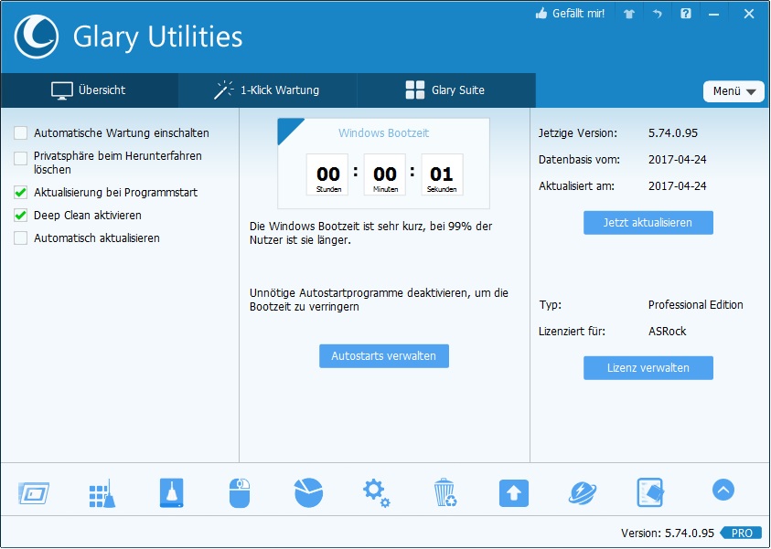Switch to the 1-Klick Wartung tab
771x549 pixels.
pos(267,90)
